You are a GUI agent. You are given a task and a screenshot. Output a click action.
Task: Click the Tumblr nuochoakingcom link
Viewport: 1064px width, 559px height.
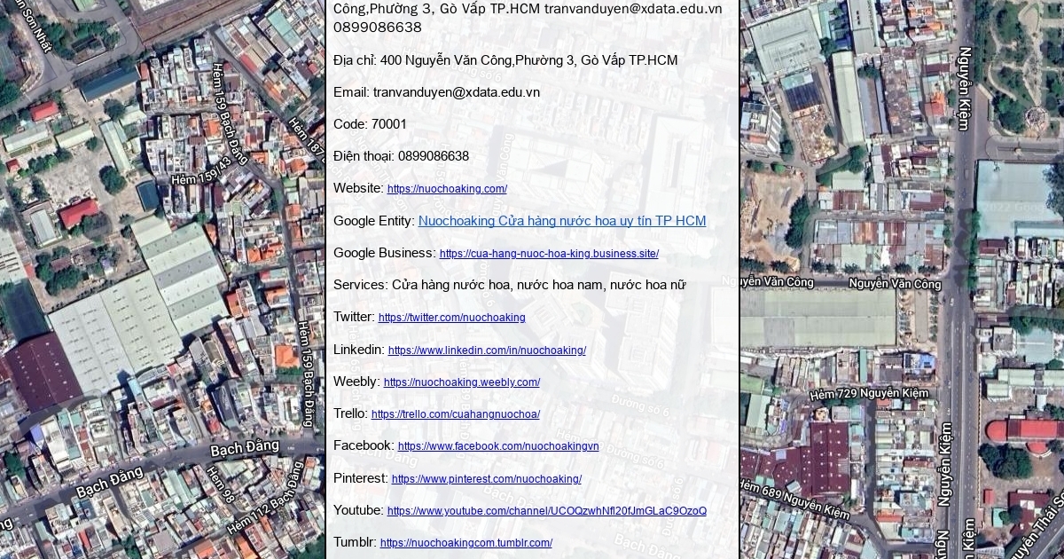[465, 543]
